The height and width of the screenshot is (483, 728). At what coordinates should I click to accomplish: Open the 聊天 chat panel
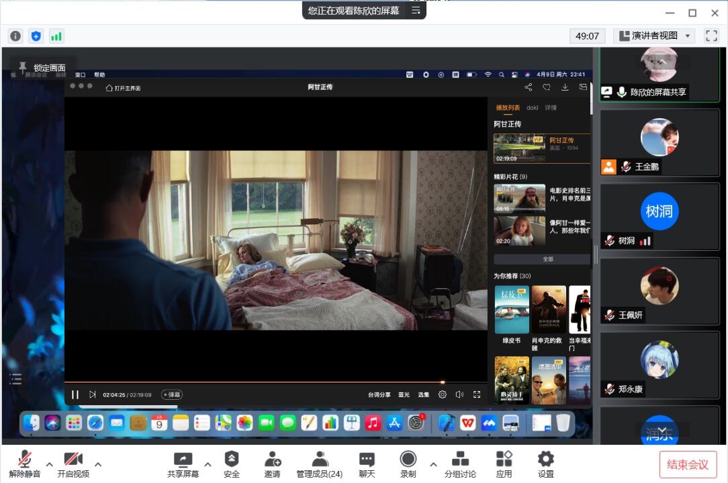pos(367,464)
